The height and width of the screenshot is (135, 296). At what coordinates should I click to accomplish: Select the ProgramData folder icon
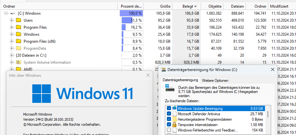point(19,48)
